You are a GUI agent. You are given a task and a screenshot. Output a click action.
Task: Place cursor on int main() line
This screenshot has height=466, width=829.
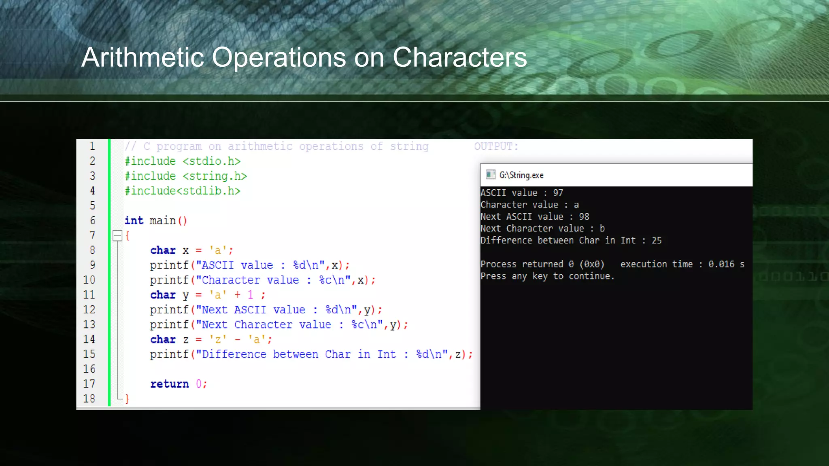click(155, 220)
